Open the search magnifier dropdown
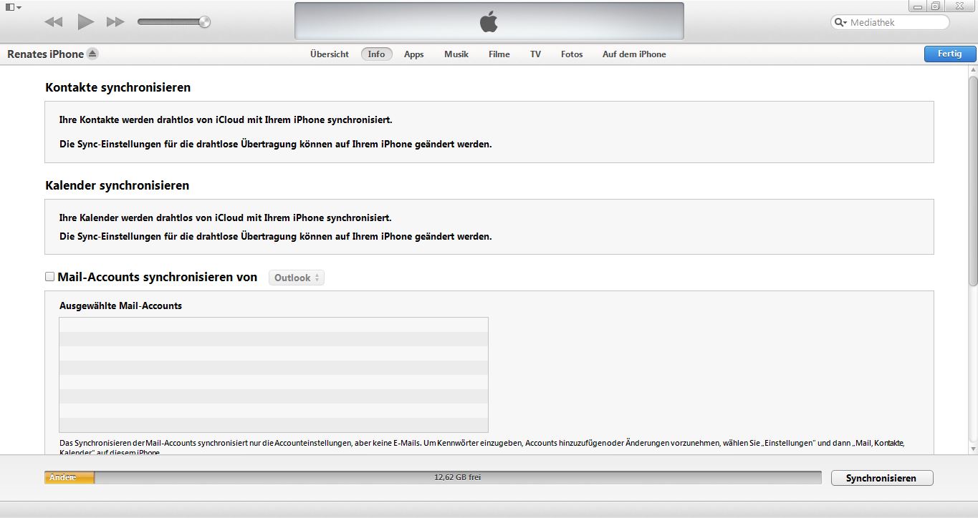 tap(841, 22)
